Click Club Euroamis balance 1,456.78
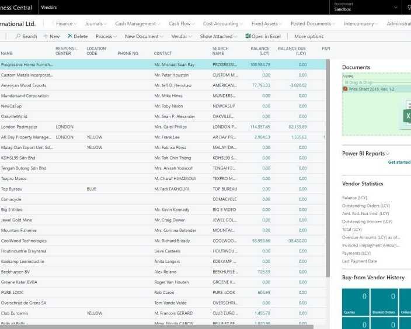 coord(262,313)
